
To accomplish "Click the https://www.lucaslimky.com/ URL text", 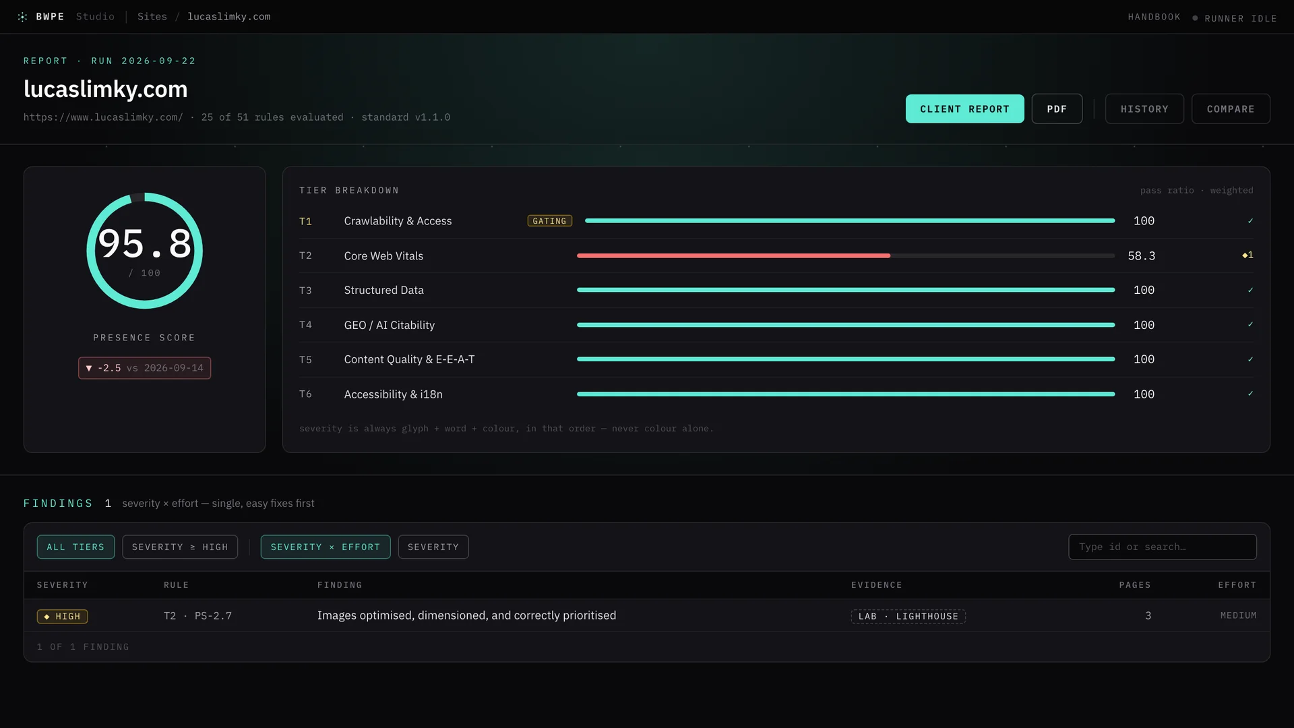I will [x=103, y=117].
